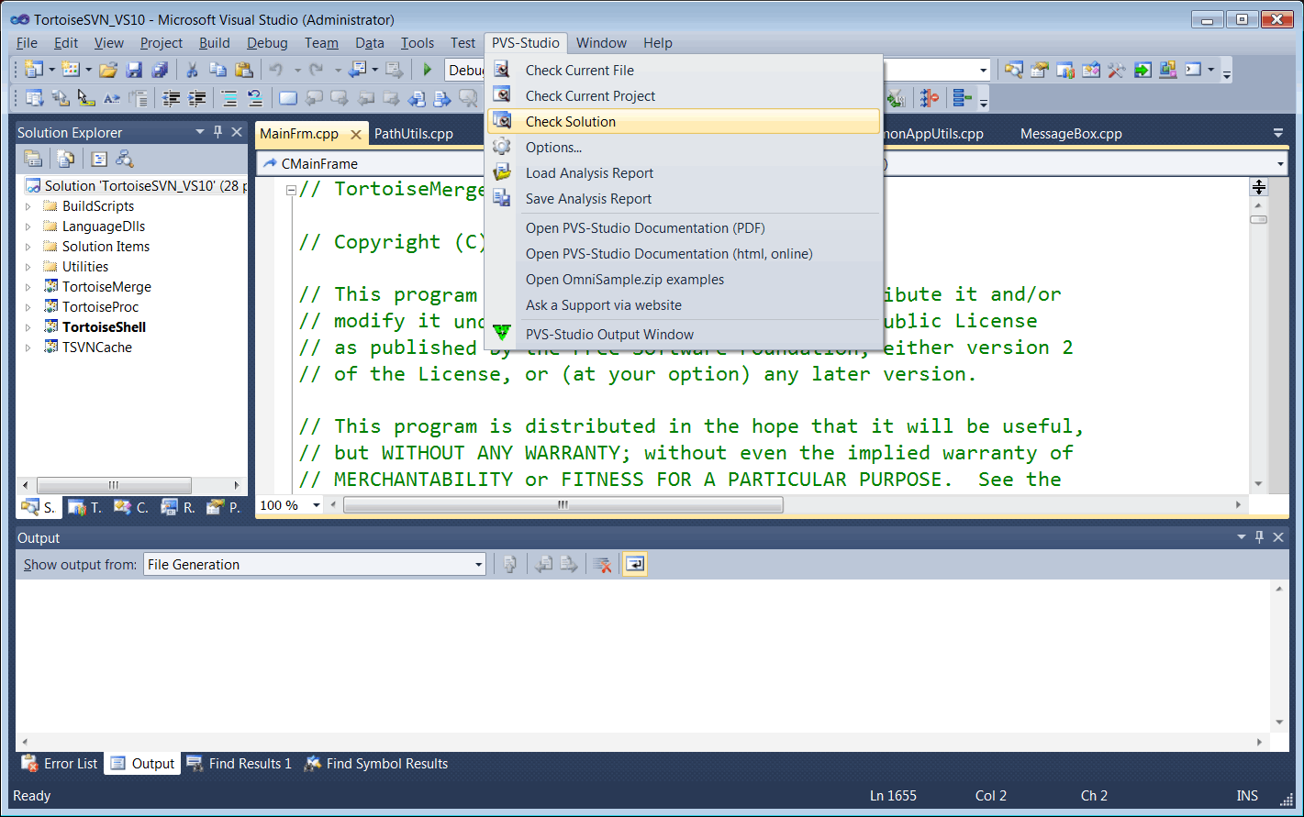Open the Tools menu

pyautogui.click(x=418, y=43)
